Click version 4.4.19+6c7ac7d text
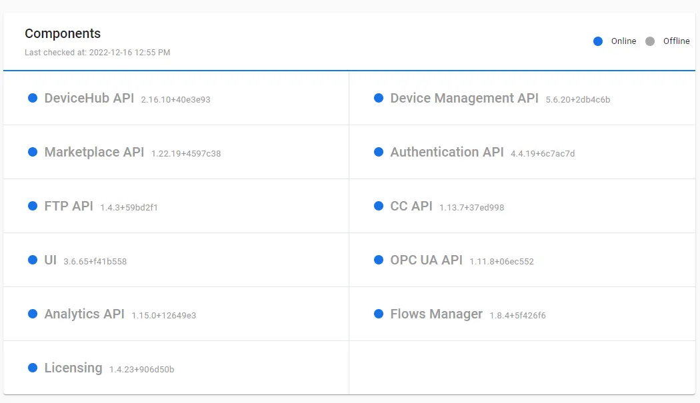The height and width of the screenshot is (403, 700). tap(543, 154)
